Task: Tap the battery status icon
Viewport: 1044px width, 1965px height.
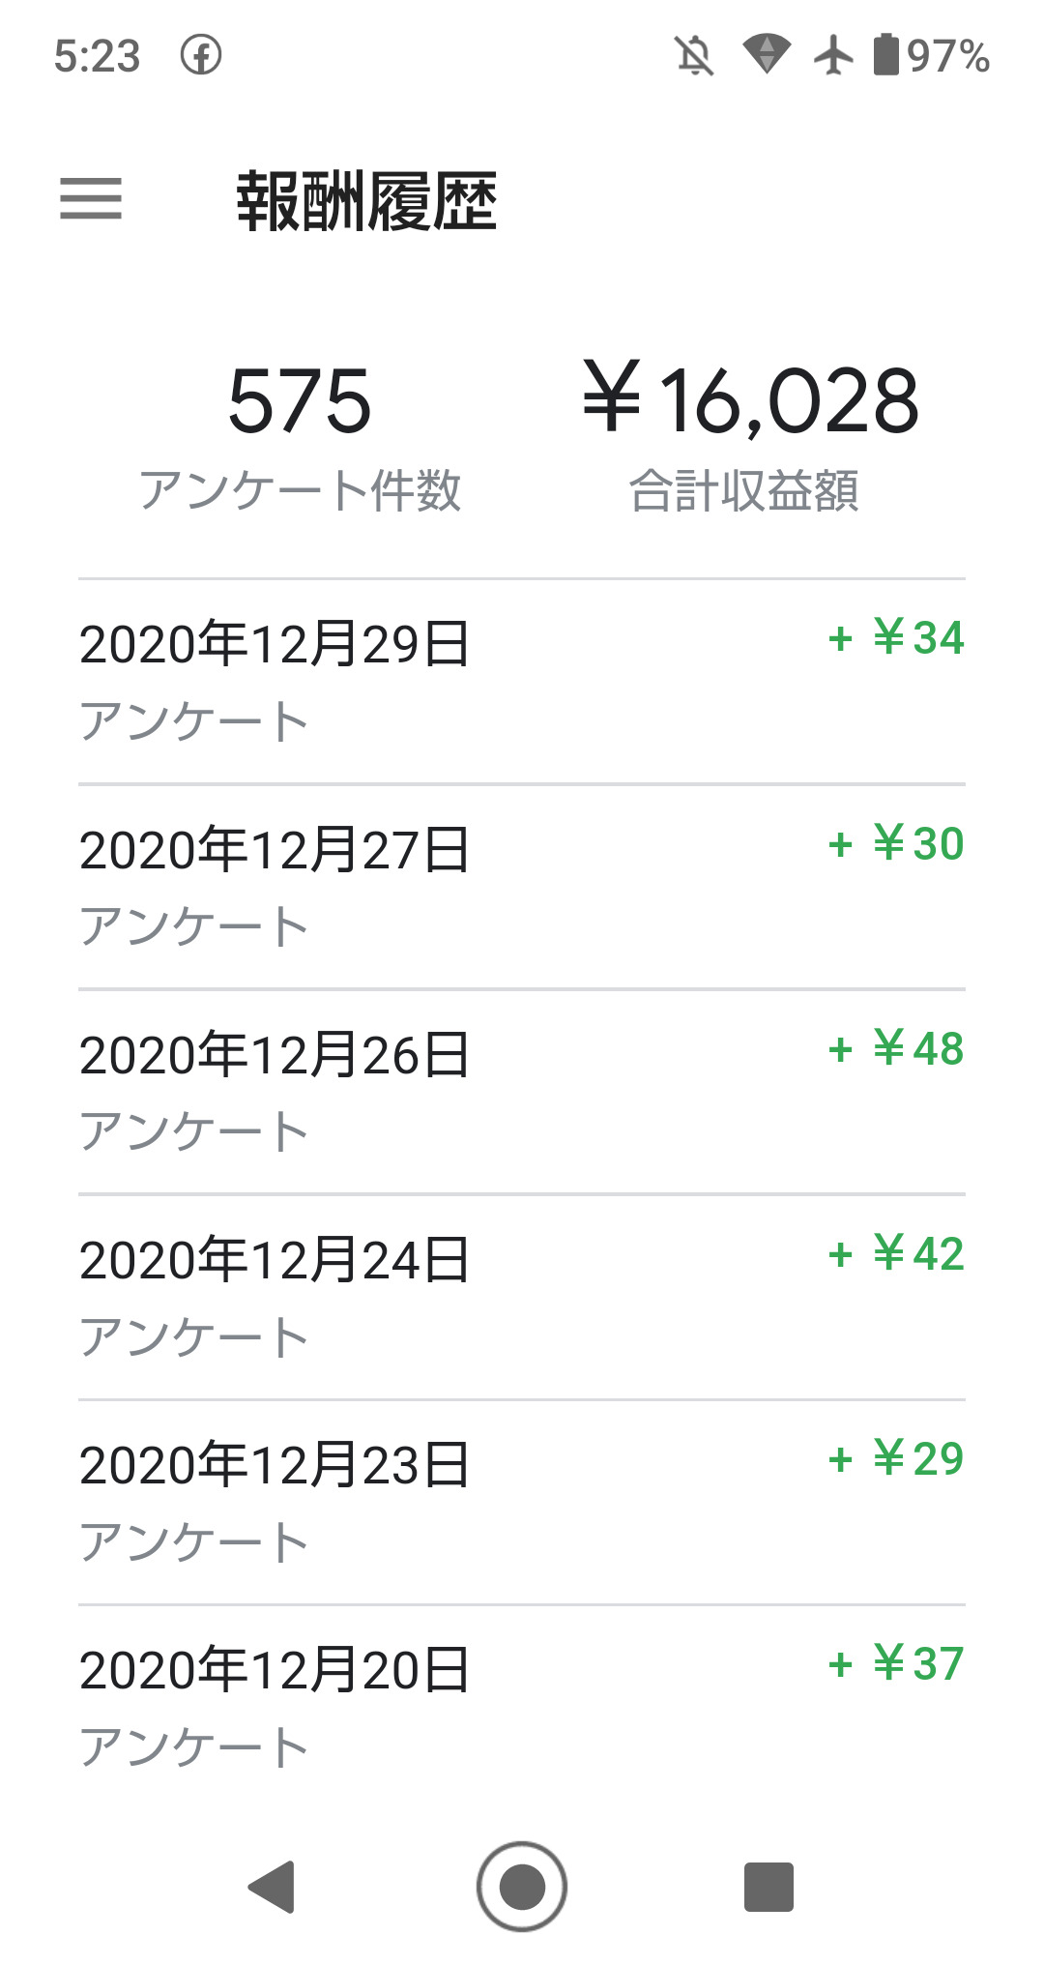Action: click(885, 55)
